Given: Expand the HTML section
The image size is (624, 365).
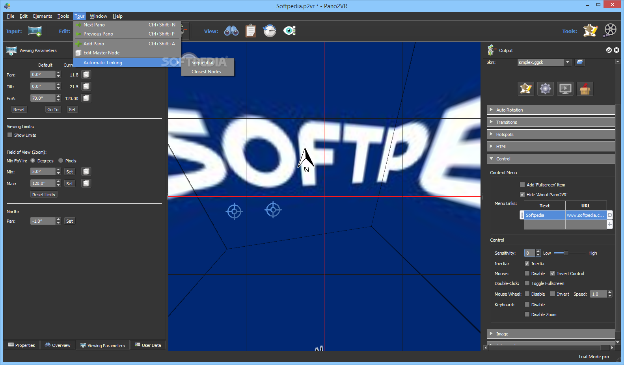Looking at the screenshot, I should coord(551,147).
